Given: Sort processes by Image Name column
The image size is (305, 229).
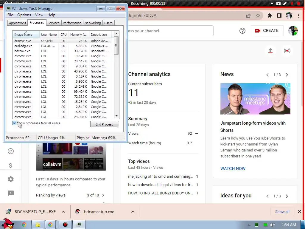Looking at the screenshot, I should coord(26,35).
